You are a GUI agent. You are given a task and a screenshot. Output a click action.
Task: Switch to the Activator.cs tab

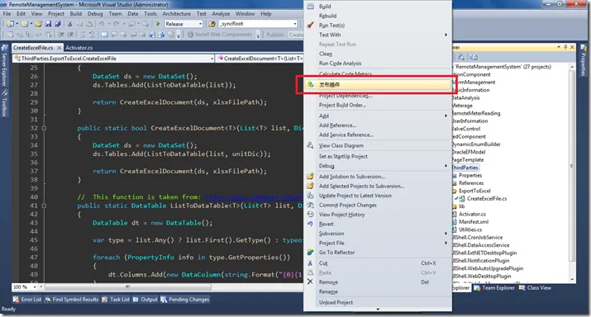[79, 48]
